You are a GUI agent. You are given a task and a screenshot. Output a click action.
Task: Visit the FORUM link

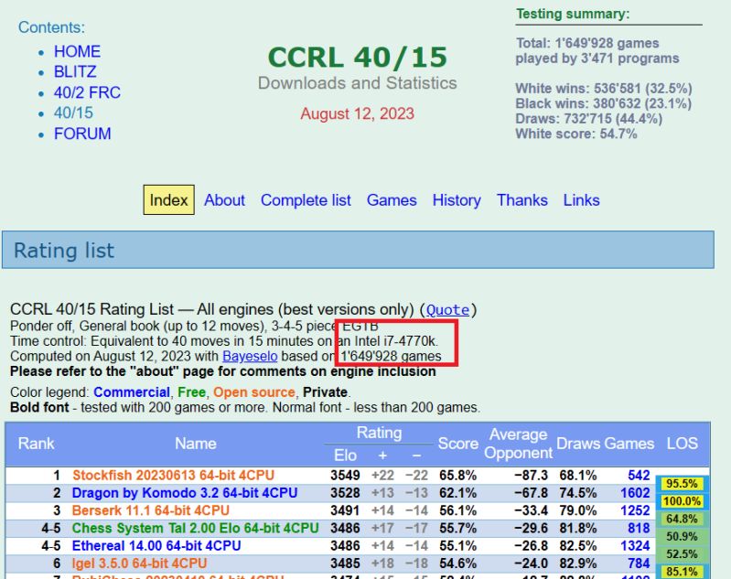[x=82, y=134]
